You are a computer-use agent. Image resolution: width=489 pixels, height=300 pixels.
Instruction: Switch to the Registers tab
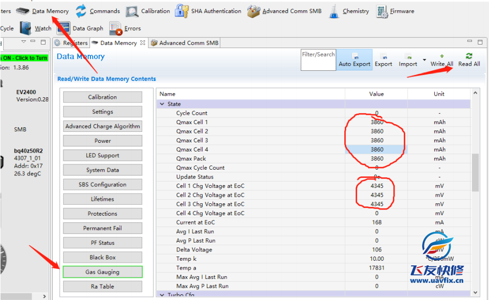pyautogui.click(x=71, y=43)
